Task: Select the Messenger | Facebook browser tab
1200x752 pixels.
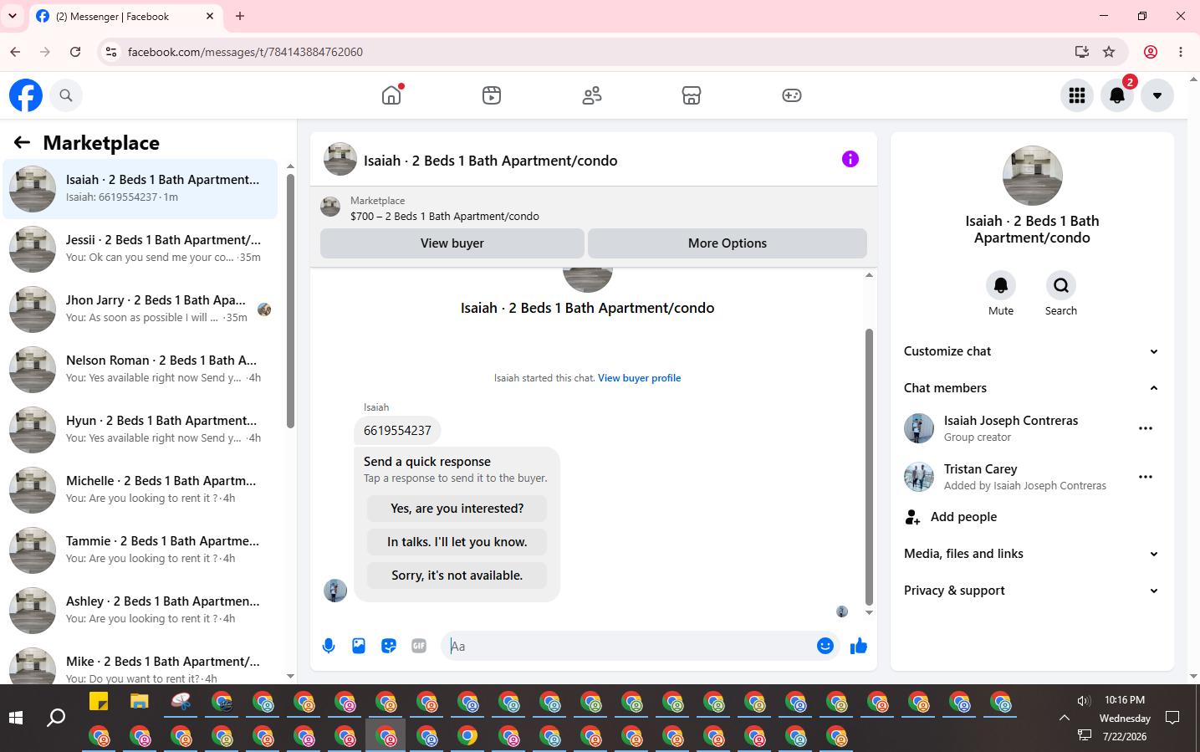Action: (125, 16)
